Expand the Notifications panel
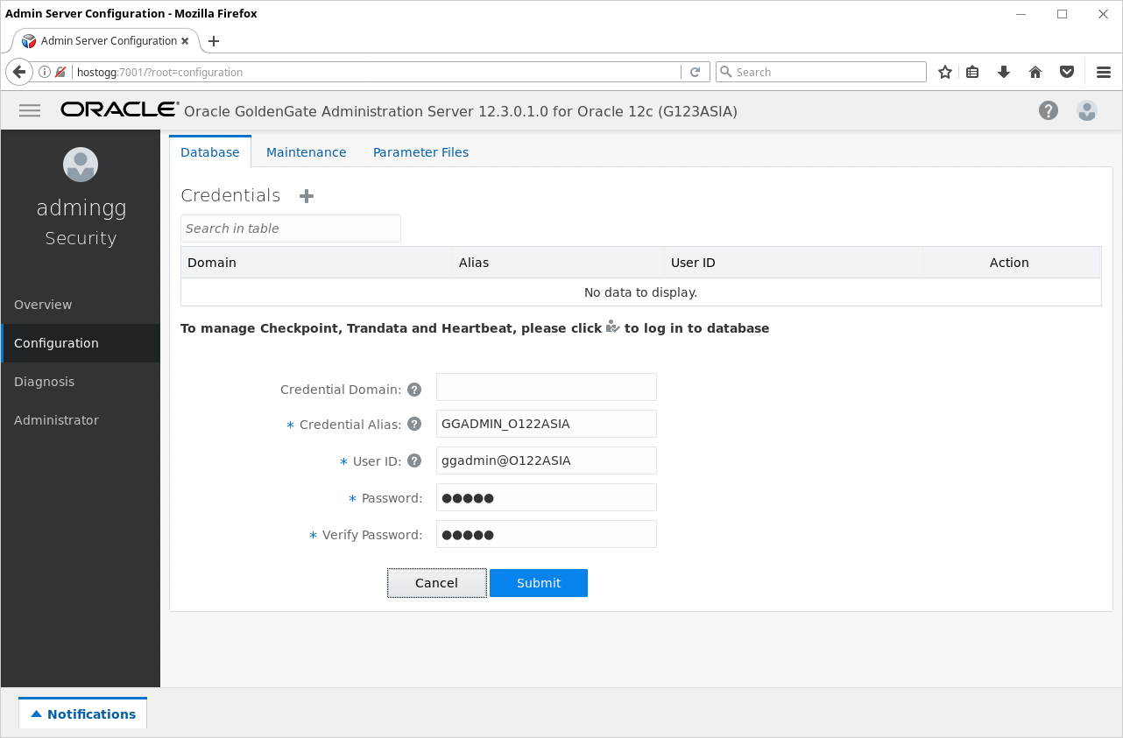This screenshot has height=738, width=1123. click(83, 713)
